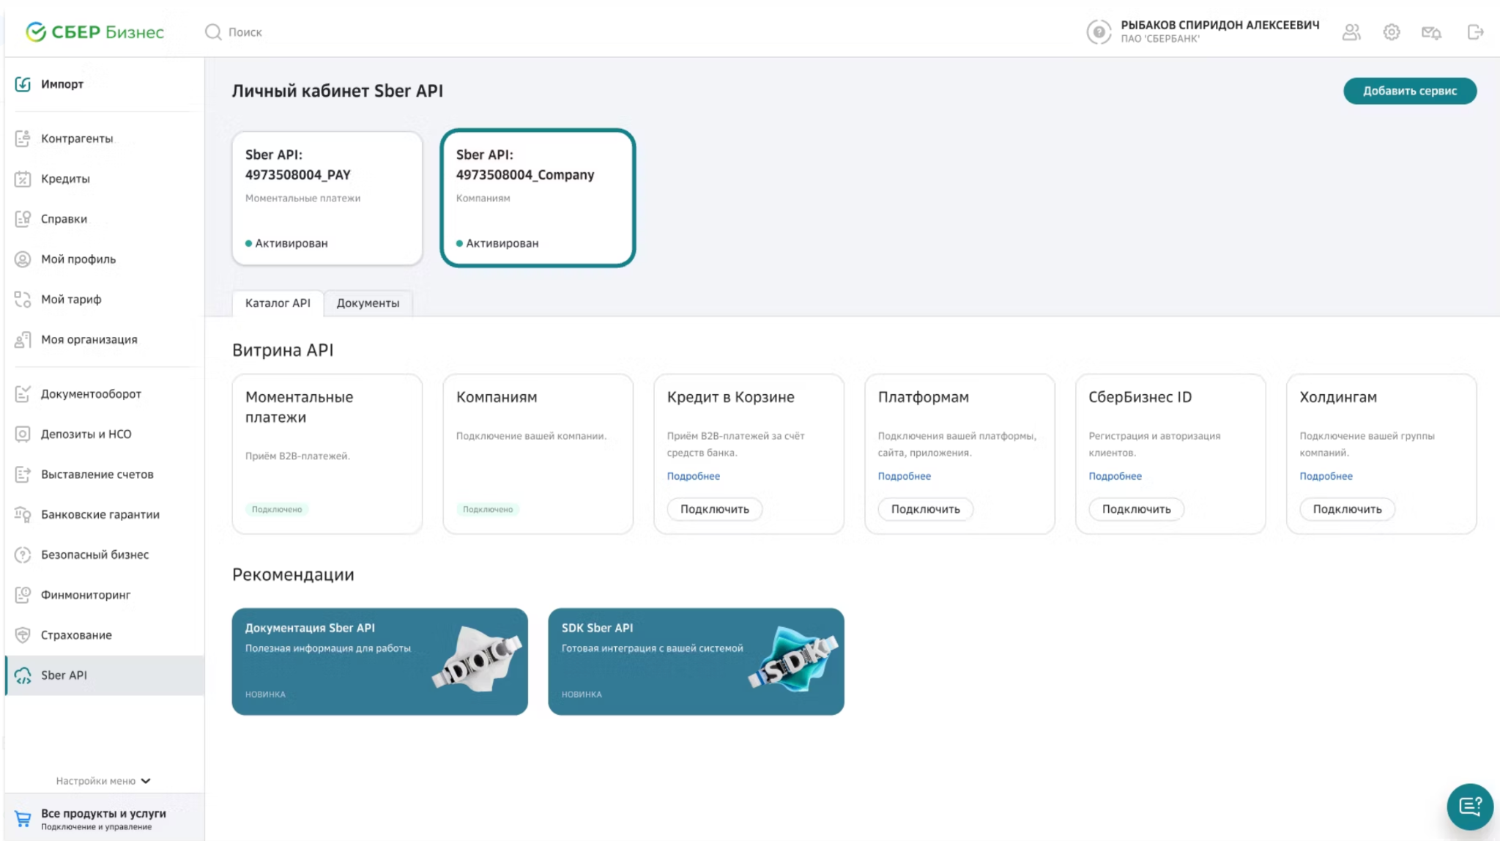Click the Документооборот sidebar icon
This screenshot has width=1500, height=841.
click(x=23, y=394)
